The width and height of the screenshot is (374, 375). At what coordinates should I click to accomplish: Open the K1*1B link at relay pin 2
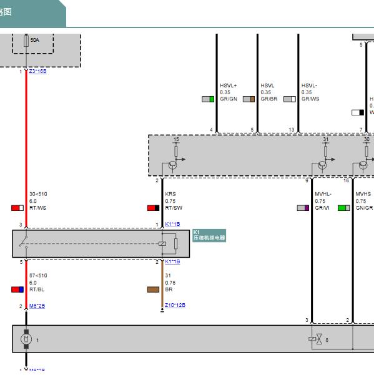pos(172,261)
